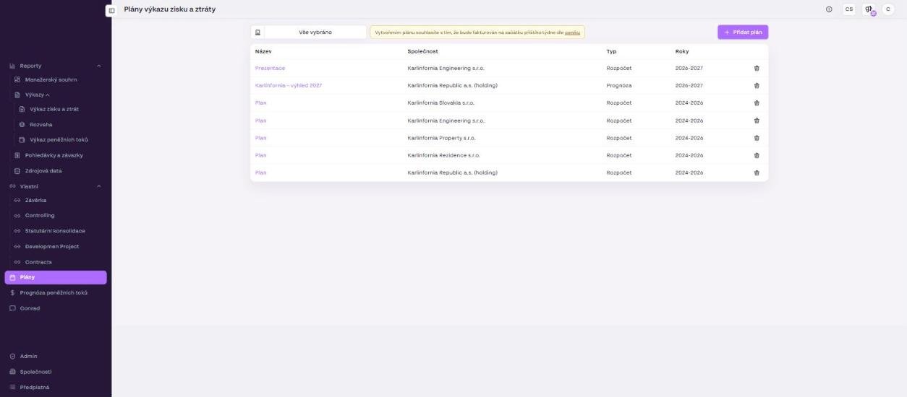The image size is (907, 397).
Task: Open Statutární konsolidace
Action: [55, 231]
